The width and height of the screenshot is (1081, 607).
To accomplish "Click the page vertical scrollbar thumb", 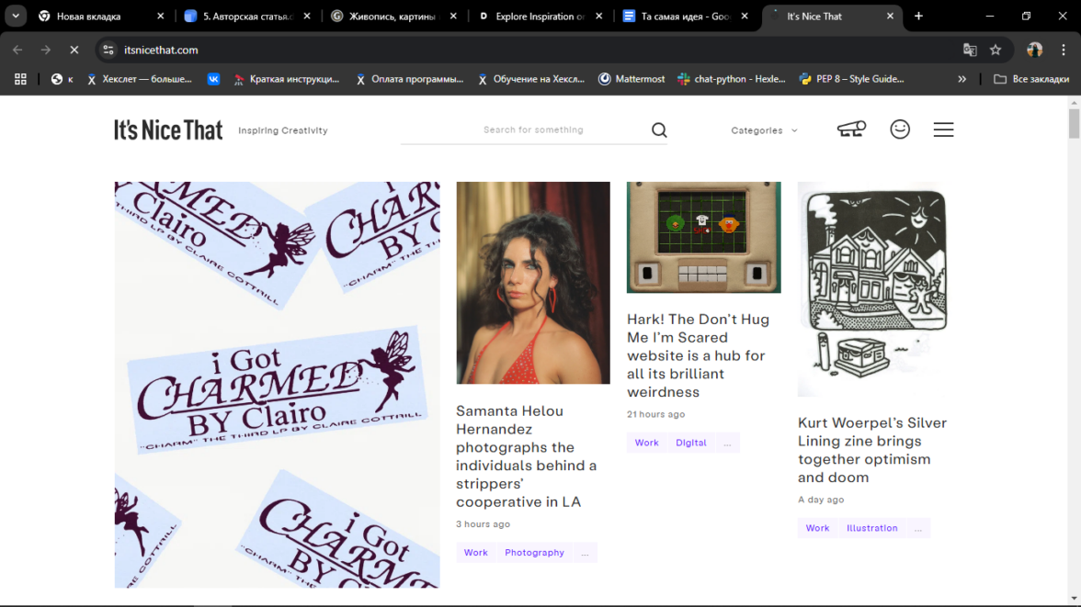I will 1074,123.
